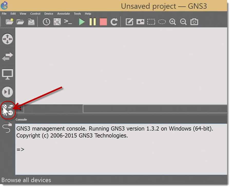The height and width of the screenshot is (188, 231).
Task: Click the Zoom out magnifier icon
Action: [184, 22]
